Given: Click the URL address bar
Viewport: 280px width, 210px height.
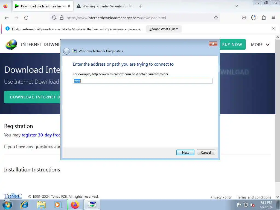Looking at the screenshot, I should click(x=136, y=18).
